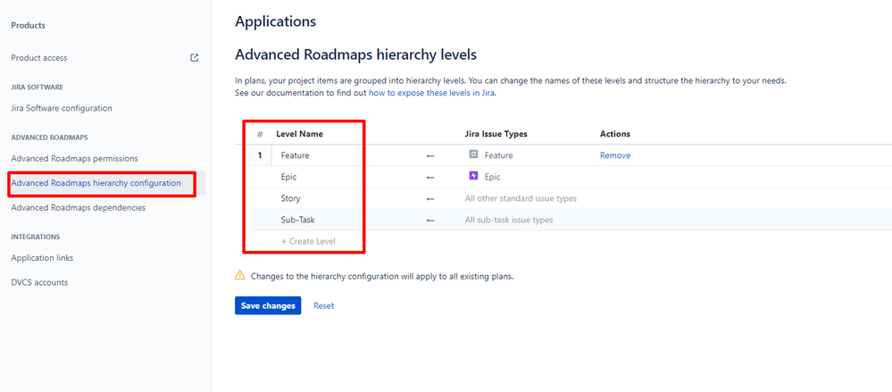Image resolution: width=892 pixels, height=392 pixels.
Task: Reset the hierarchy configuration
Action: point(324,305)
